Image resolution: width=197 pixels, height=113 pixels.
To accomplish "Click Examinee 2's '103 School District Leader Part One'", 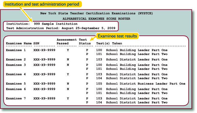I will (132, 60).
